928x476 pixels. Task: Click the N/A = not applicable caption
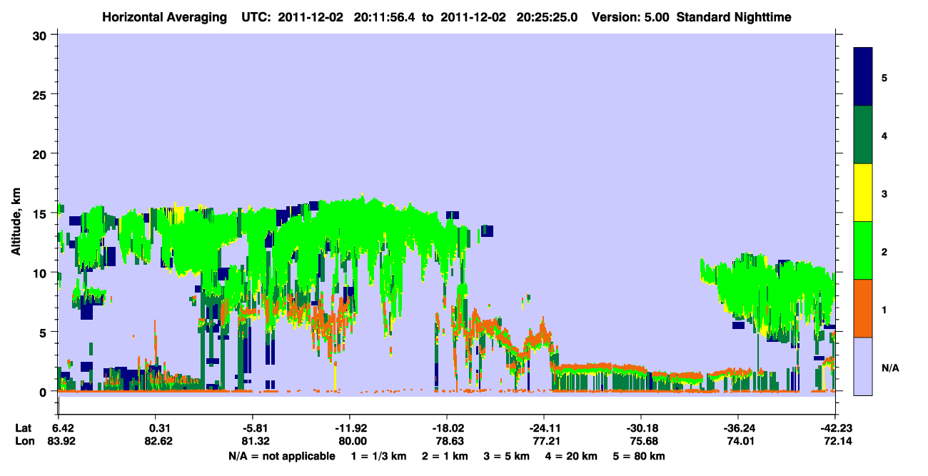[x=282, y=456]
